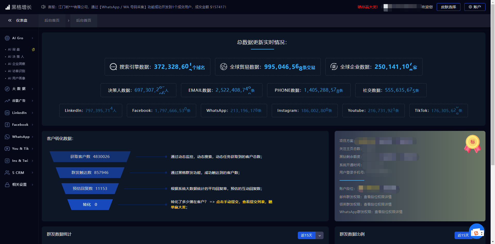Click the You & Tik video icon
The image size is (495, 244).
(x=7, y=149)
